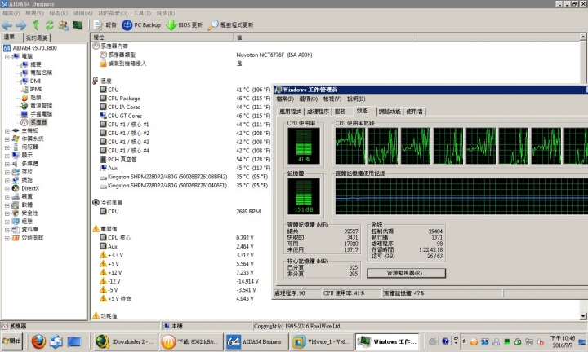588x352 pixels.
Task: Launch Firefox from the quick launch bar
Action: point(38,341)
